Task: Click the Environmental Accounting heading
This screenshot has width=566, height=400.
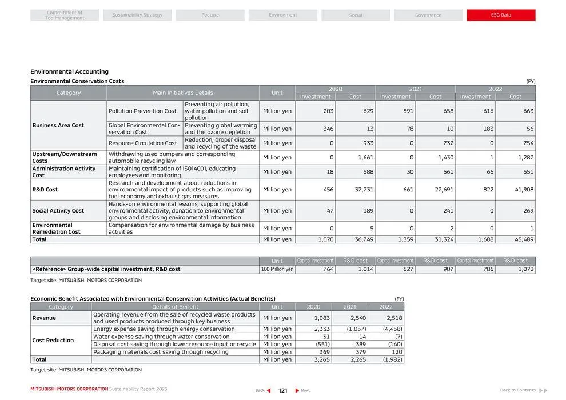Action: pyautogui.click(x=70, y=71)
